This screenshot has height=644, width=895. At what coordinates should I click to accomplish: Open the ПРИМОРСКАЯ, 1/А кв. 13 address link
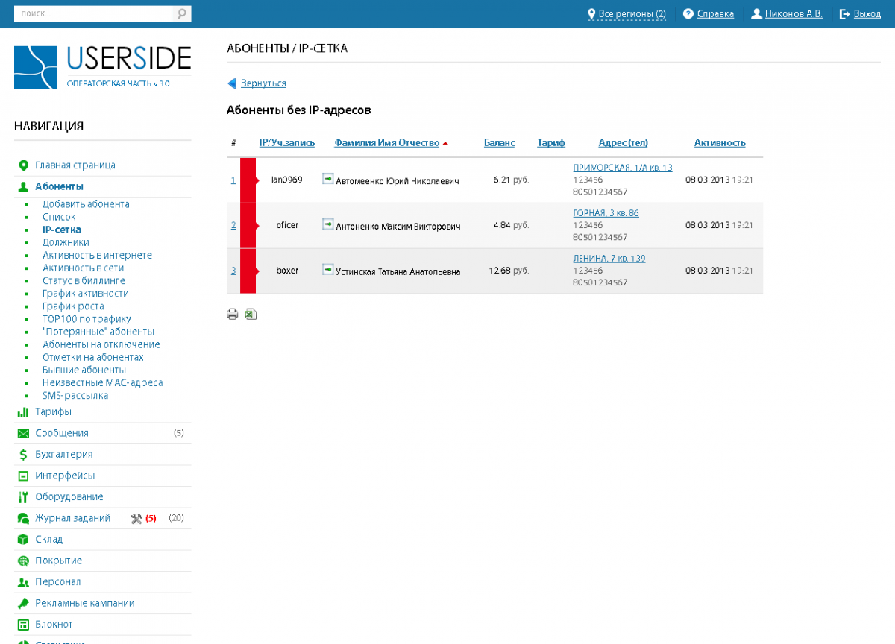click(622, 168)
